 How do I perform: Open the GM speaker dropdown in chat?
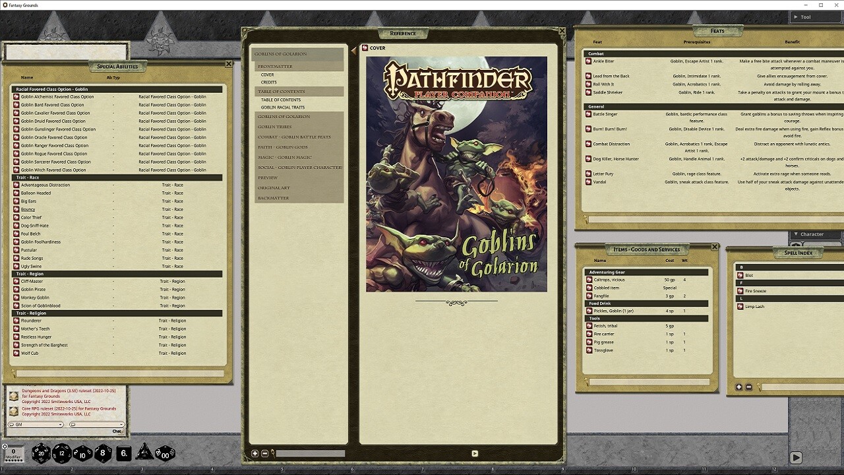coord(36,424)
